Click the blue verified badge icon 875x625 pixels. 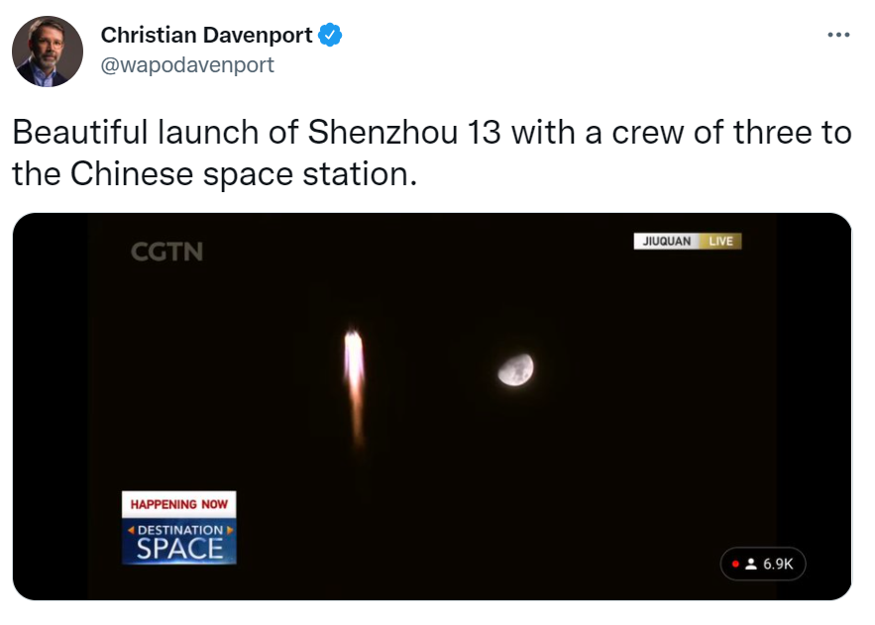coord(330,36)
